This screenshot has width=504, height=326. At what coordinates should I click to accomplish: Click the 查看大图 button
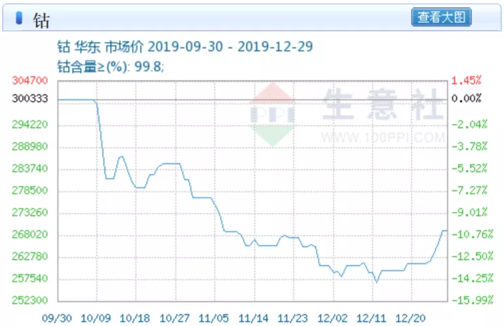click(x=441, y=17)
